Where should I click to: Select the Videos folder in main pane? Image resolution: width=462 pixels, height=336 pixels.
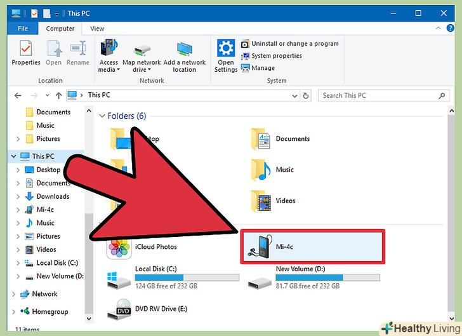(x=274, y=201)
